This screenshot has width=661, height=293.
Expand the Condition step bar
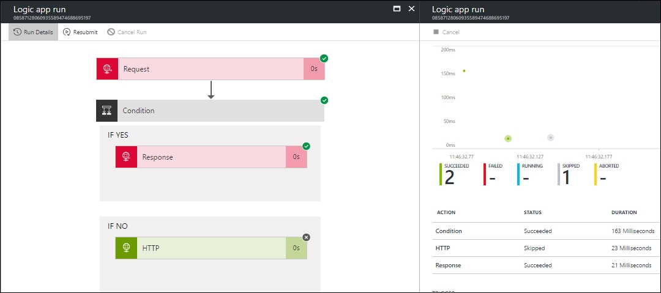pyautogui.click(x=211, y=111)
